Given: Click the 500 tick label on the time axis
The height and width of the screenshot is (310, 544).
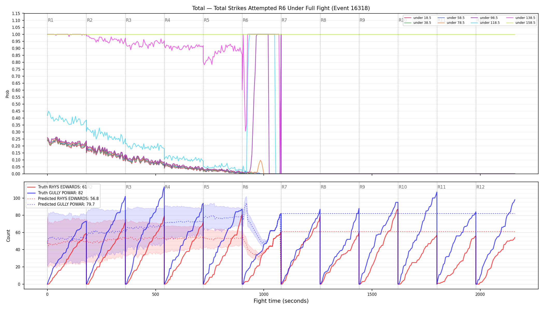Looking at the screenshot, I should coord(155,294).
